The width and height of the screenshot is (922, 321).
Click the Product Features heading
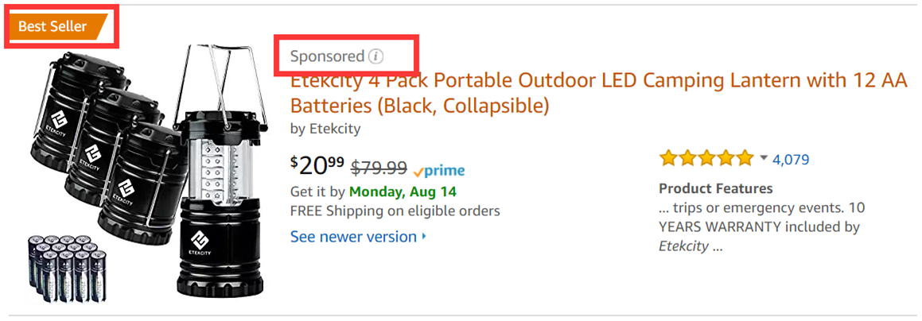tap(716, 188)
